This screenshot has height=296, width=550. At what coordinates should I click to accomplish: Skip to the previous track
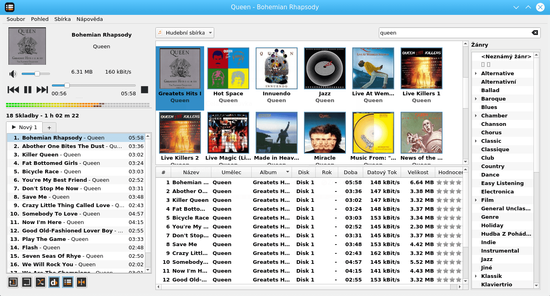tap(12, 90)
